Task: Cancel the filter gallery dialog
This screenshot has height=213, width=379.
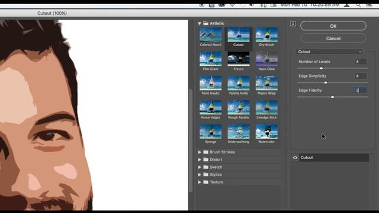Action: pyautogui.click(x=333, y=38)
